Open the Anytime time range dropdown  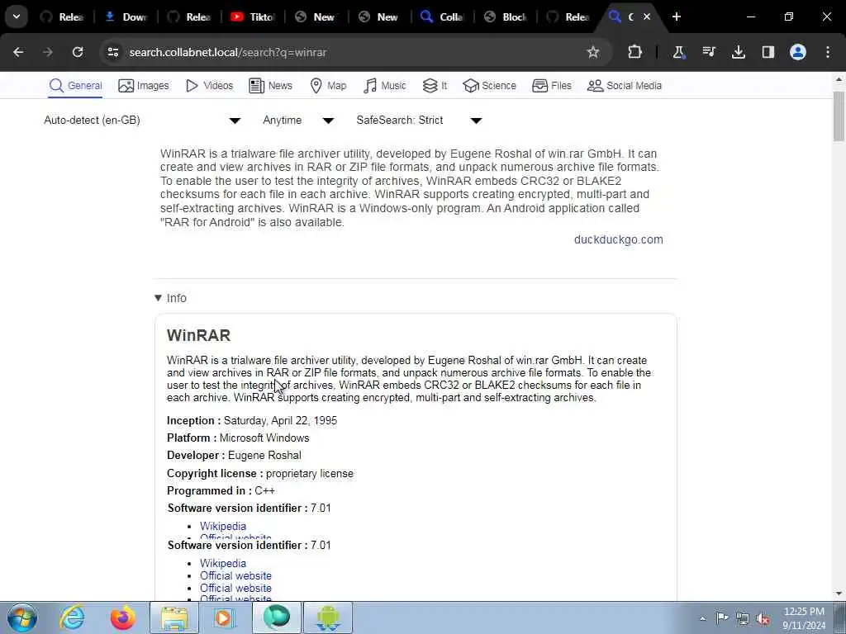click(298, 121)
